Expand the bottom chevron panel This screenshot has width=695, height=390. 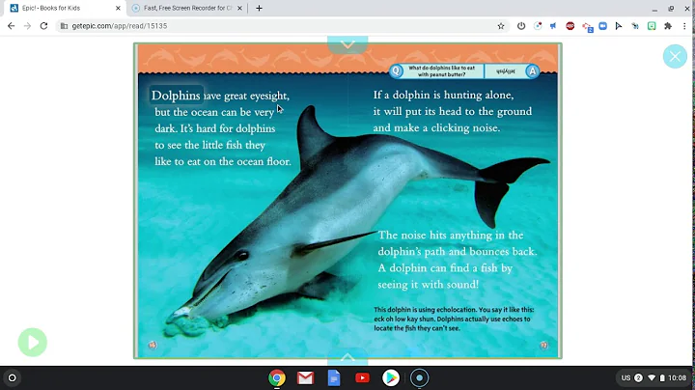[x=347, y=357]
